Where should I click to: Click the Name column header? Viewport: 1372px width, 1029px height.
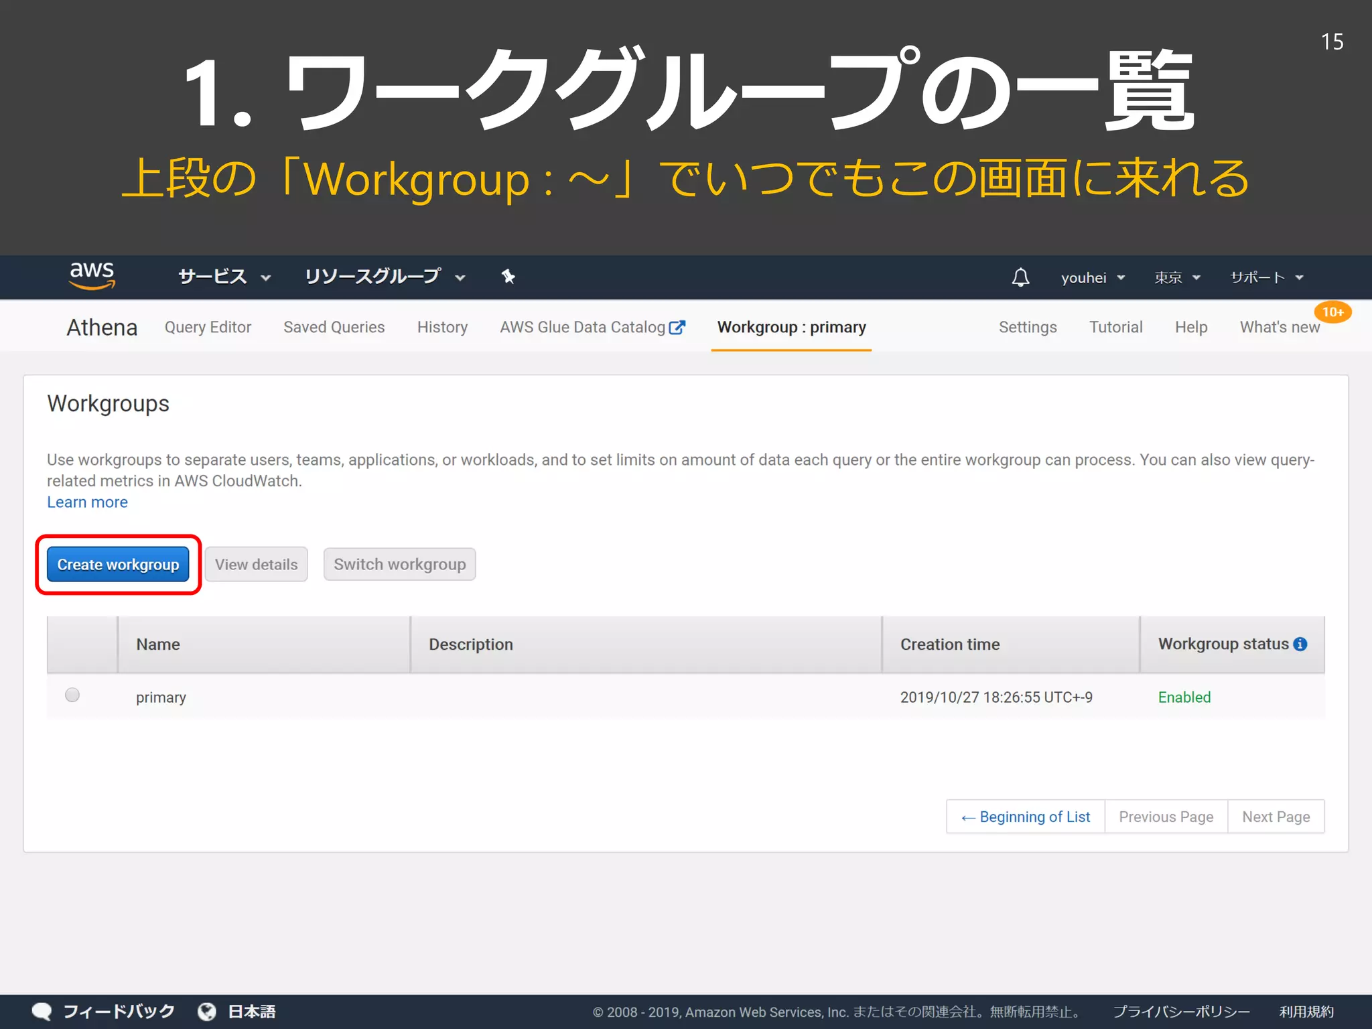click(x=264, y=644)
